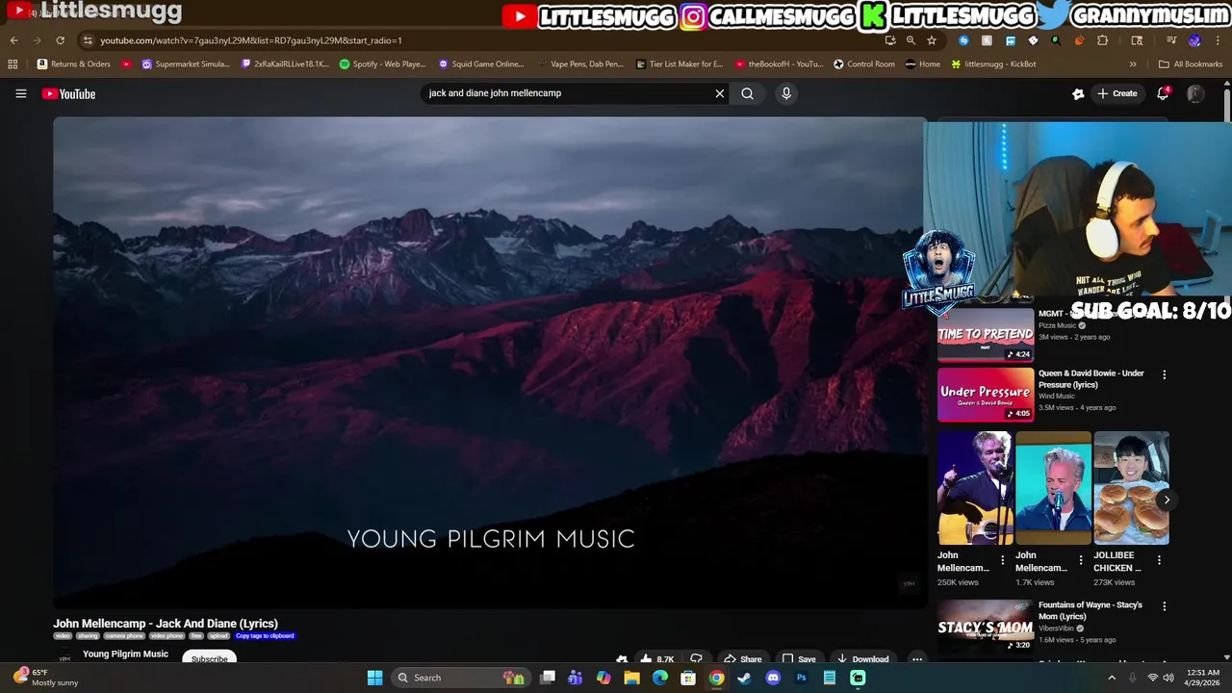
Task: Open options for Under Pressure video
Action: click(1164, 374)
